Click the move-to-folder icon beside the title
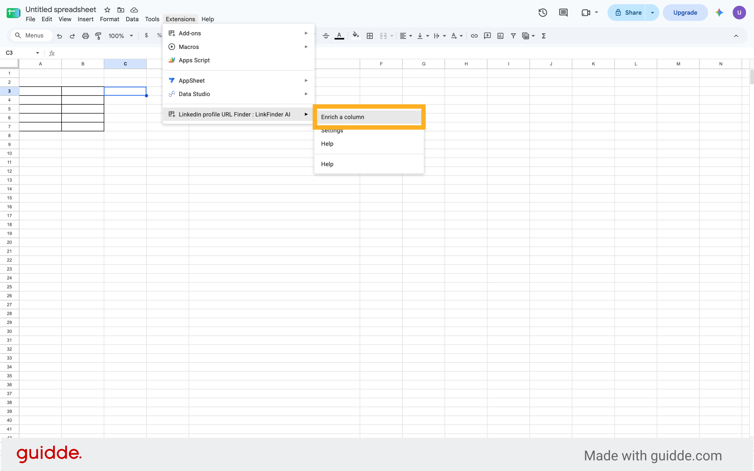 point(121,10)
